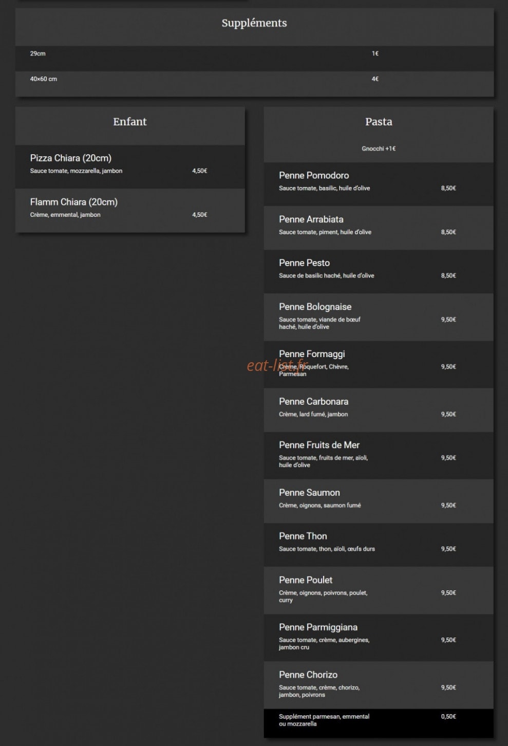
Task: Select Penne Poulet dish
Action: tap(379, 590)
